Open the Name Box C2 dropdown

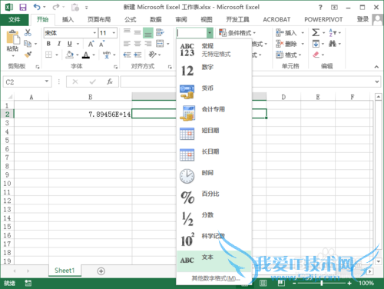pos(47,81)
